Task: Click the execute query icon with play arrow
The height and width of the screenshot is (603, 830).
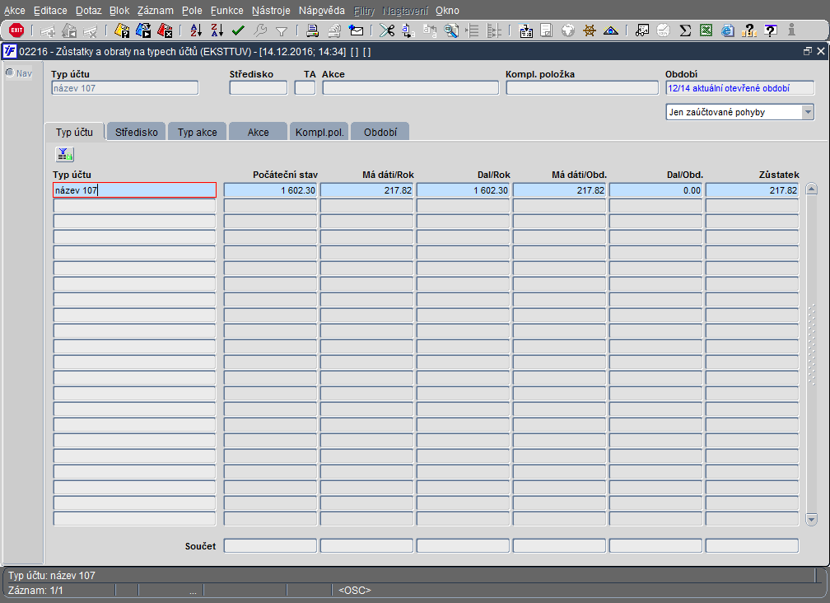Action: (x=143, y=30)
